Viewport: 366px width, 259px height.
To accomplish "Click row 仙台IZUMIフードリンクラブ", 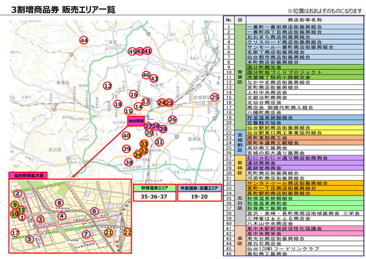I will (x=305, y=249).
